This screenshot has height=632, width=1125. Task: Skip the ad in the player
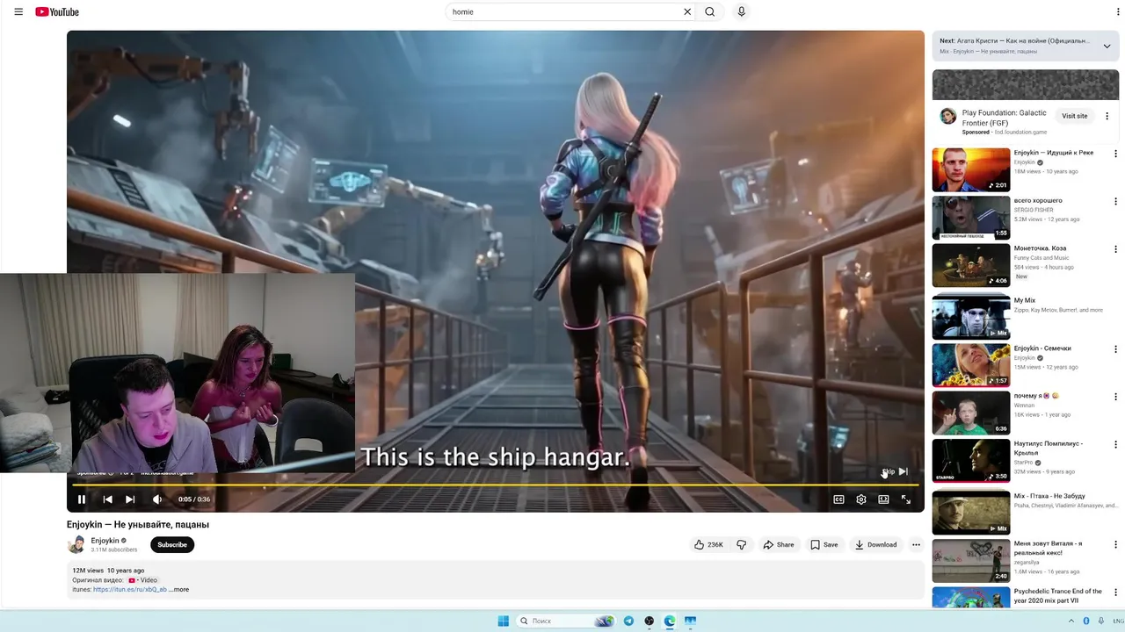coord(896,471)
